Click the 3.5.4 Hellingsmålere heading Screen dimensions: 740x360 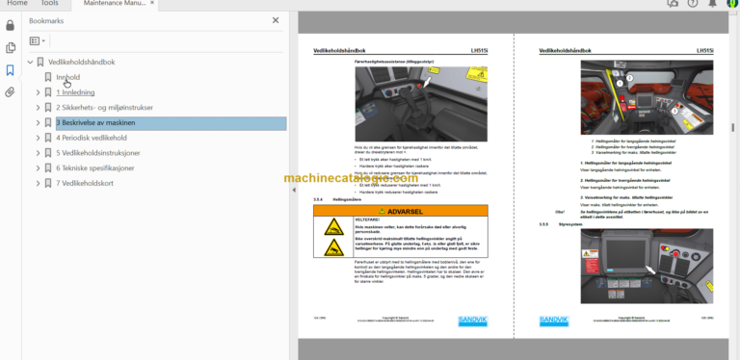coord(337,200)
